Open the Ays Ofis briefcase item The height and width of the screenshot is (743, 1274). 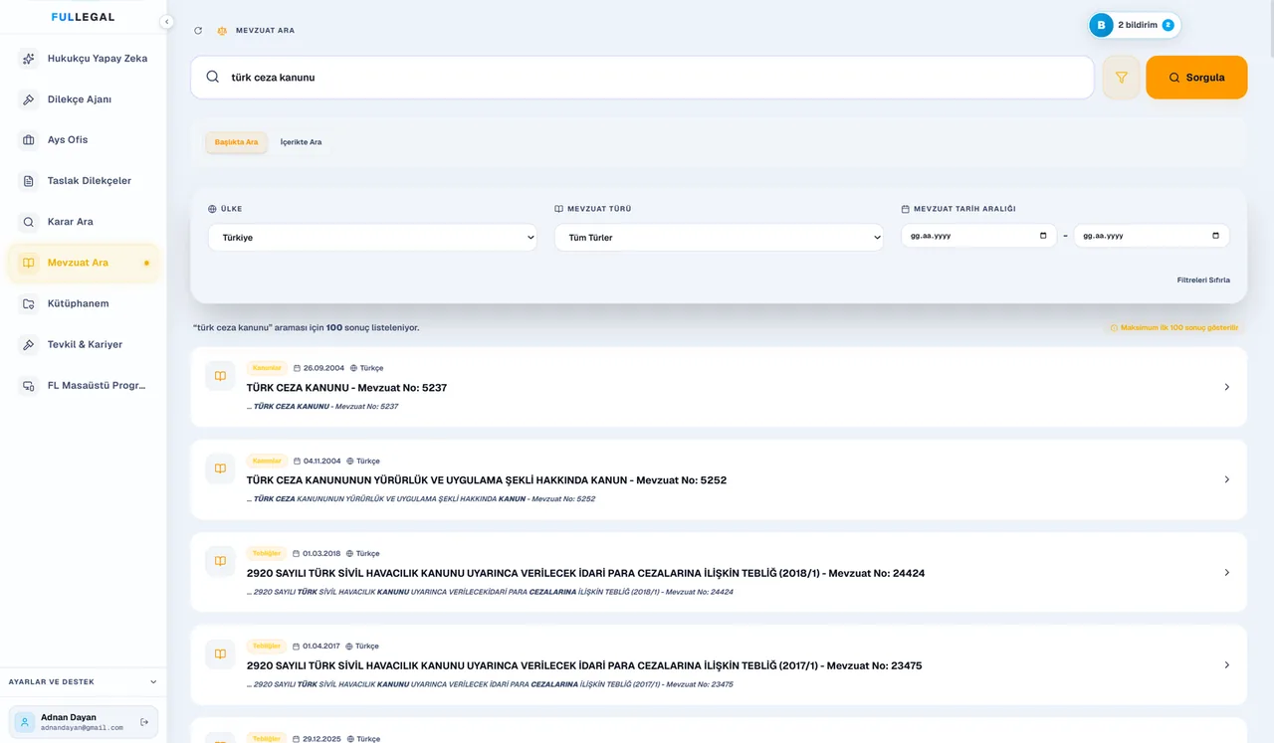click(84, 140)
